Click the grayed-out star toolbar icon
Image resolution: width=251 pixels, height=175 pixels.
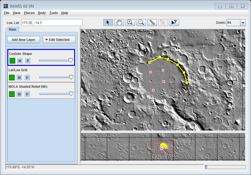tap(163, 23)
